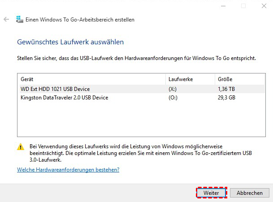Minimize the wizard window
The image size is (273, 202).
tap(223, 6)
